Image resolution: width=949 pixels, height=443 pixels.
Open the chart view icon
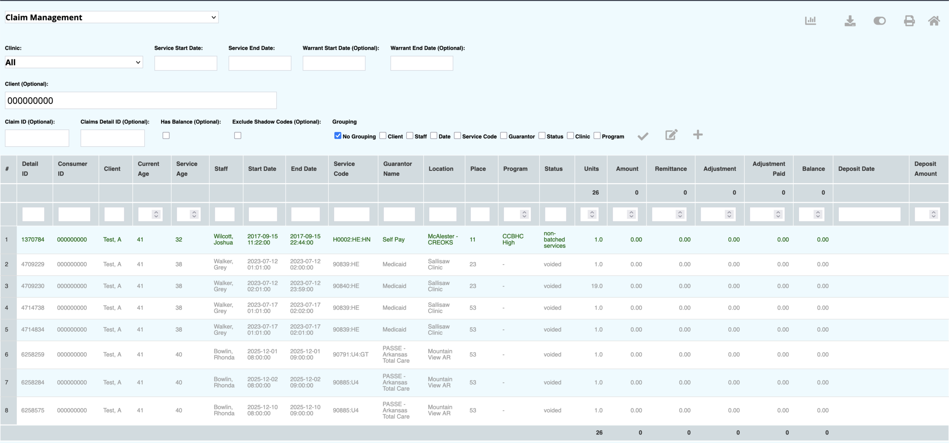pyautogui.click(x=810, y=20)
